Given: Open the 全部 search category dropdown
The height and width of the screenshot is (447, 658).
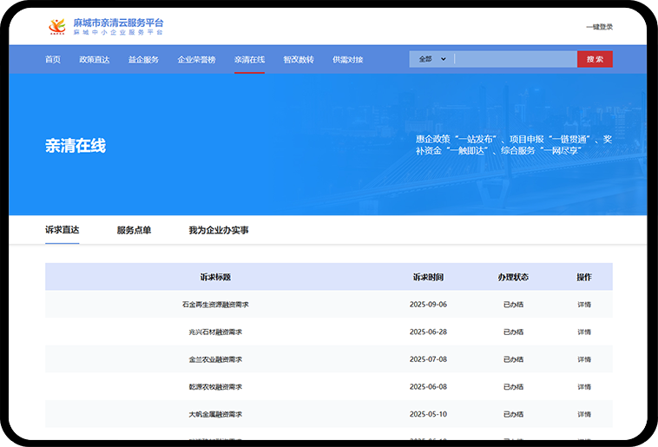Looking at the screenshot, I should [431, 59].
